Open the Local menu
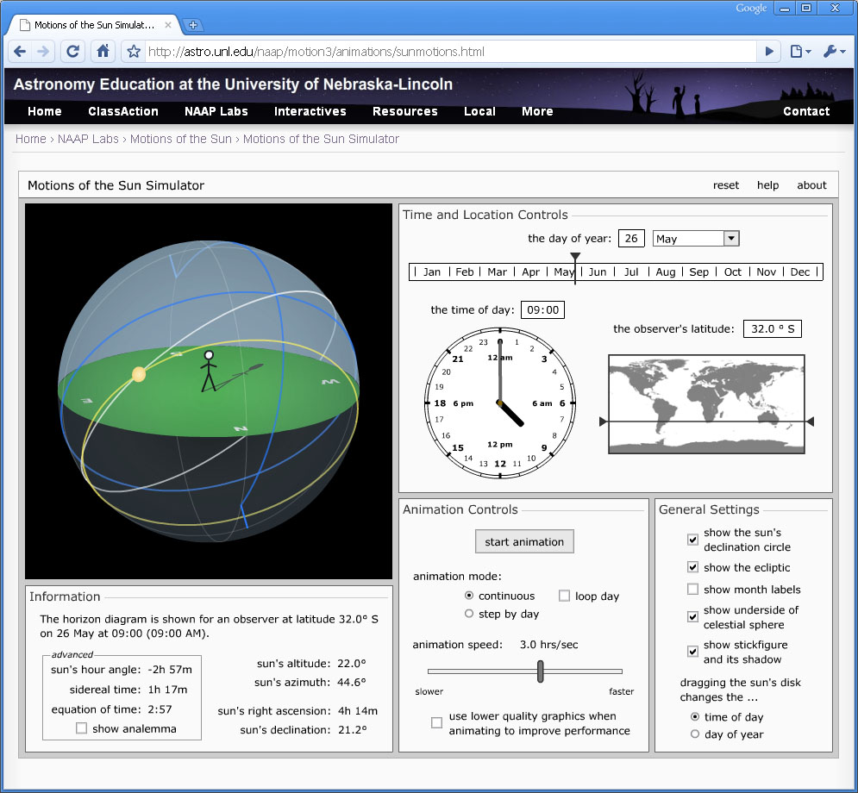 click(x=480, y=111)
